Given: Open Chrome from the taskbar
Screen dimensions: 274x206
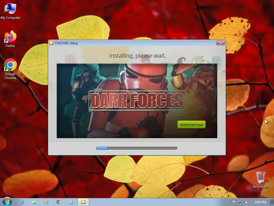Looking at the screenshot, I should tap(59, 202).
